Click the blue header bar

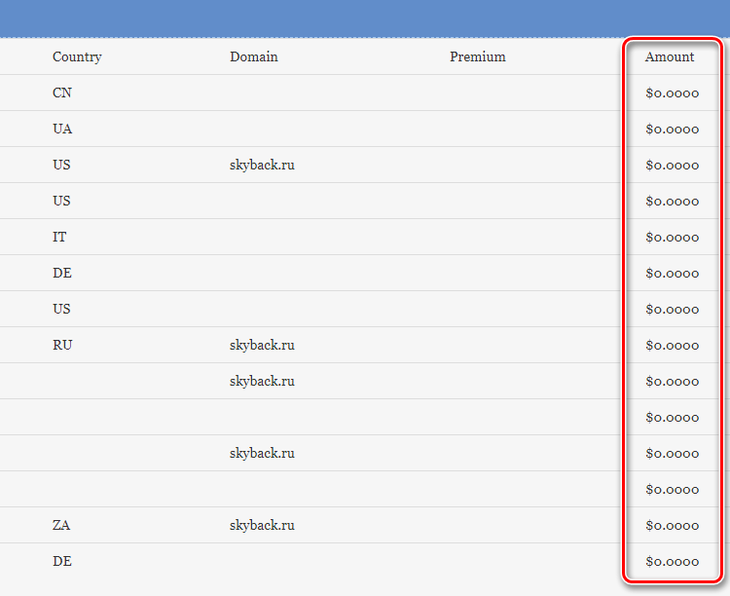tap(365, 19)
